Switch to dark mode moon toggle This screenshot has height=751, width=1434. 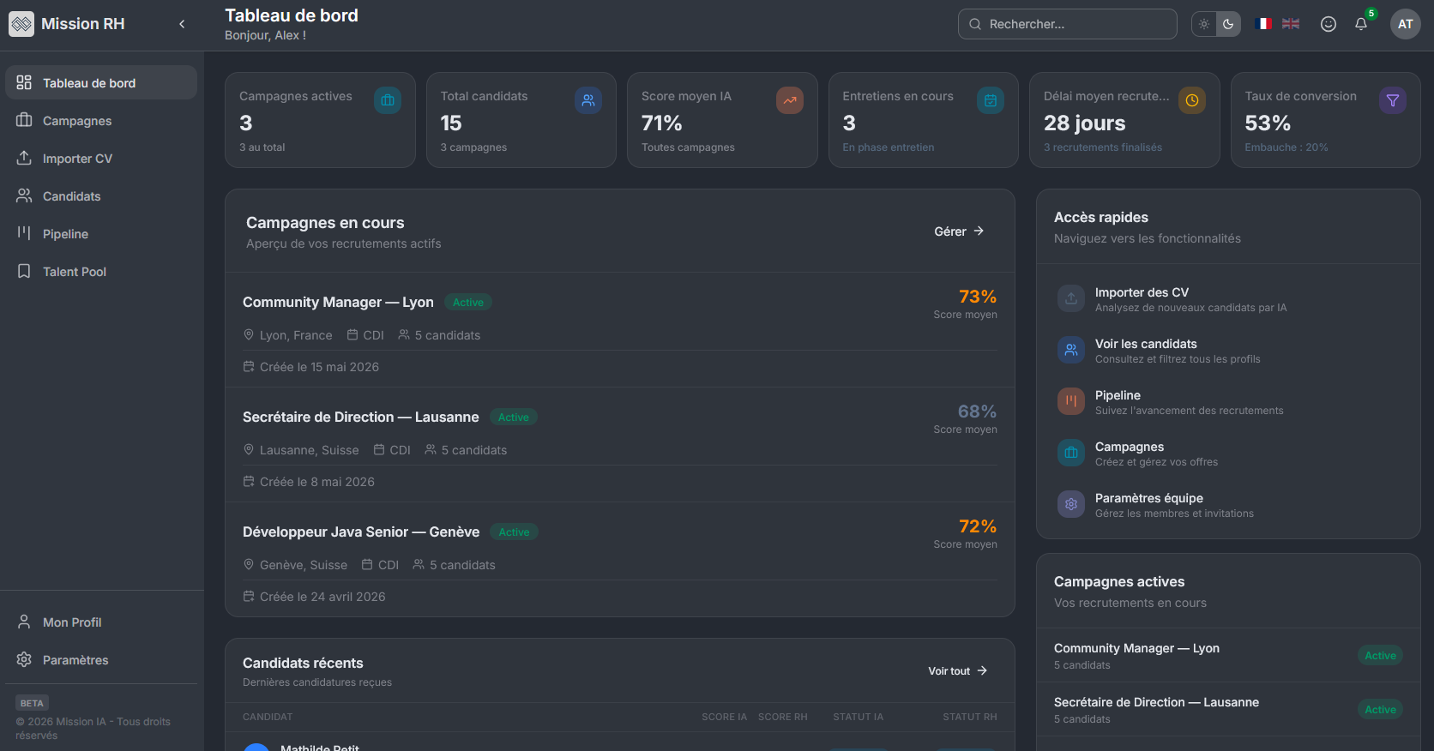1228,24
